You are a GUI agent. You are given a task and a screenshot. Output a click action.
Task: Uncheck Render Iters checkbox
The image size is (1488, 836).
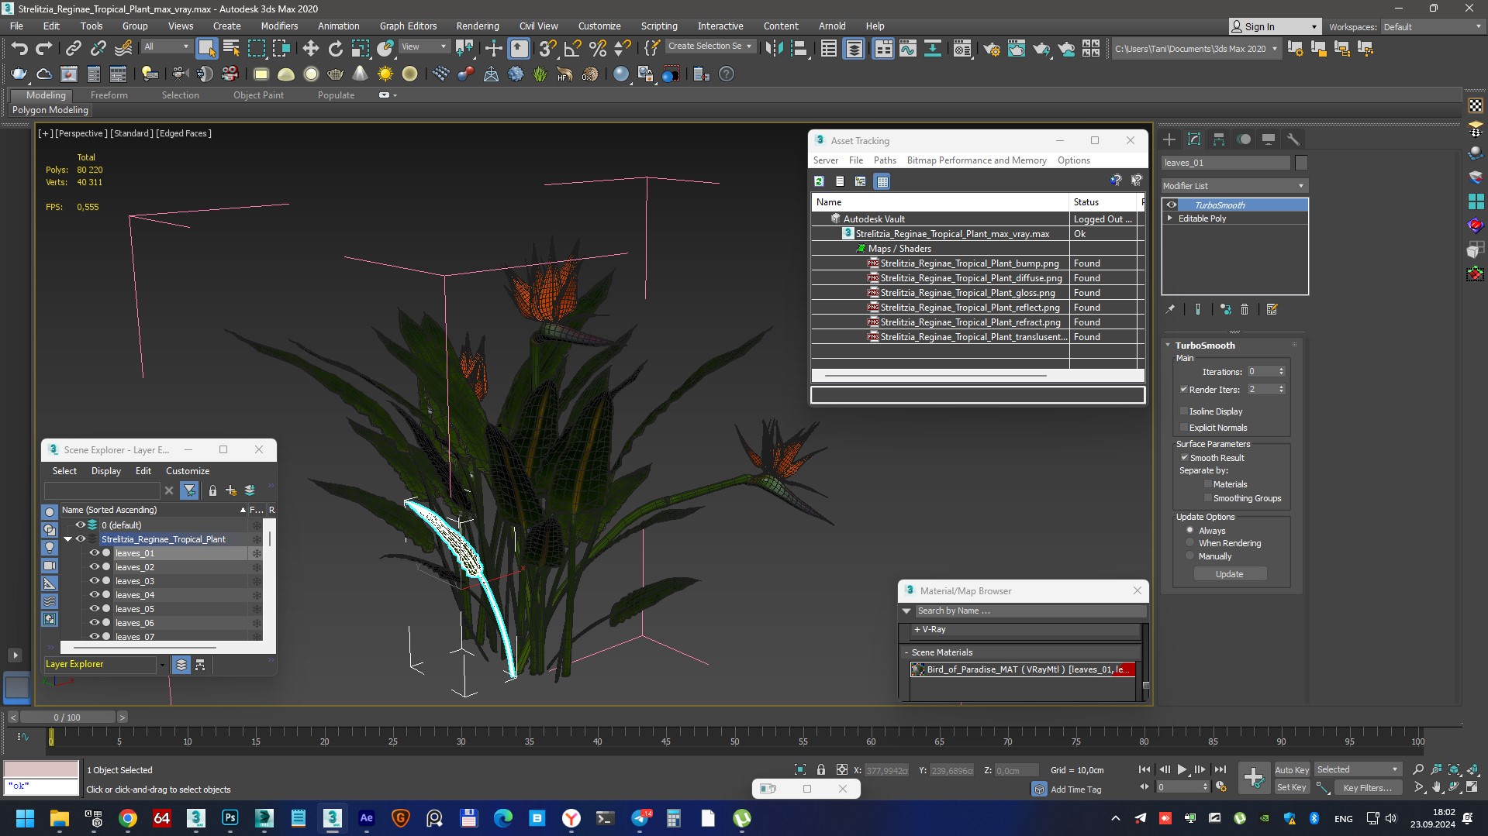coord(1184,390)
